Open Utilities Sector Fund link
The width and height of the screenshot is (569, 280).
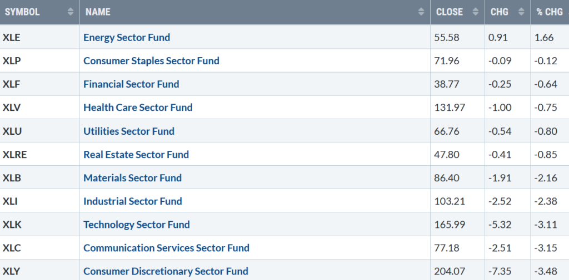129,131
